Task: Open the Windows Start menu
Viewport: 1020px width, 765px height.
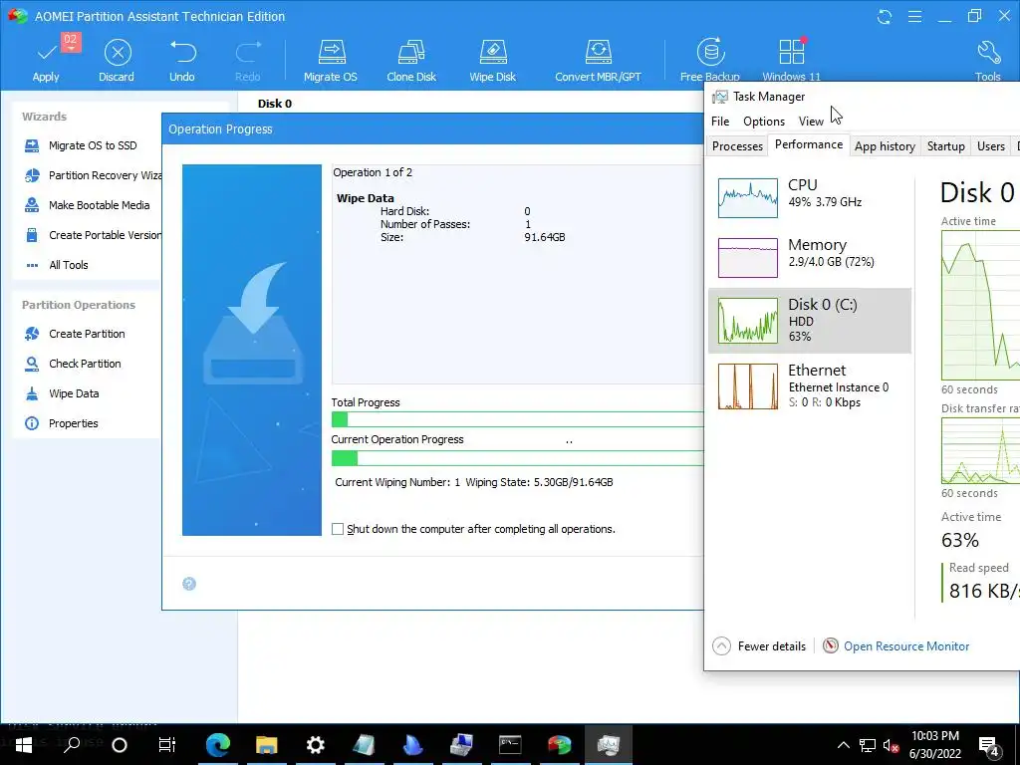Action: (24, 744)
